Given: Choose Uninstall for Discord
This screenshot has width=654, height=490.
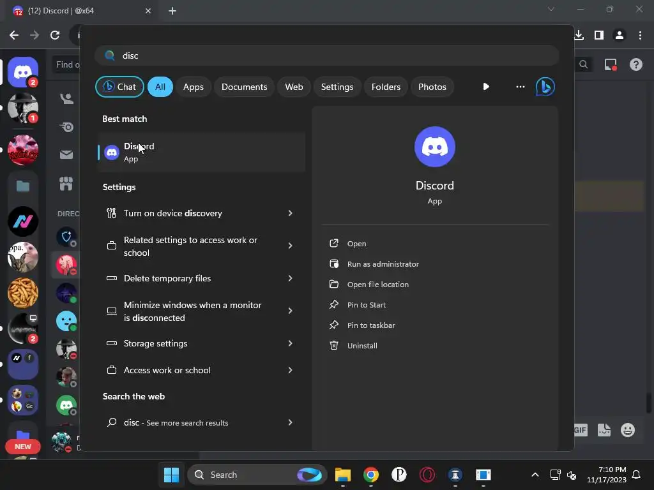Looking at the screenshot, I should [353, 345].
